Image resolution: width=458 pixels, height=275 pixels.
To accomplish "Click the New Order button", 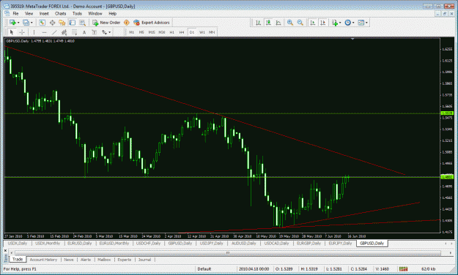I will (x=106, y=23).
